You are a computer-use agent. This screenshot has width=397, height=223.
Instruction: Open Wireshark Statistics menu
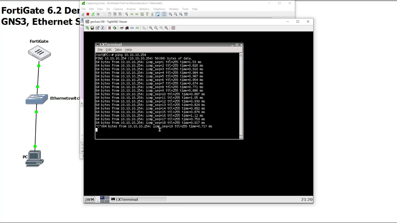[144, 9]
